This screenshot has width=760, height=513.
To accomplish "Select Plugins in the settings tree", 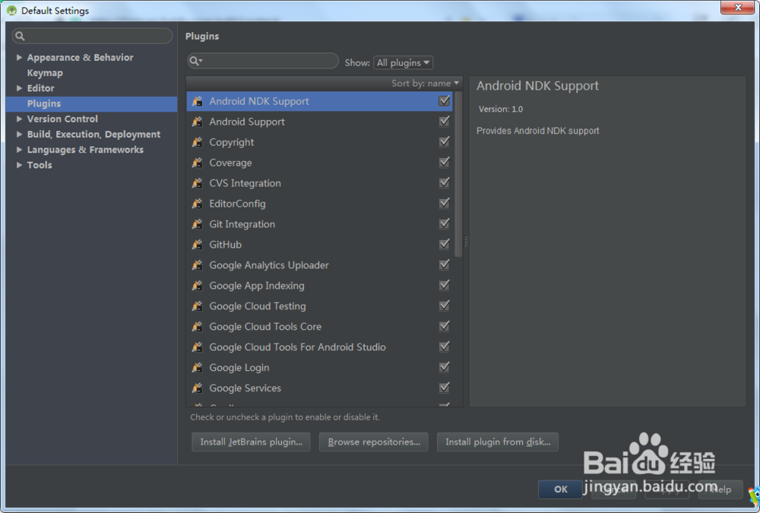I will [92, 104].
